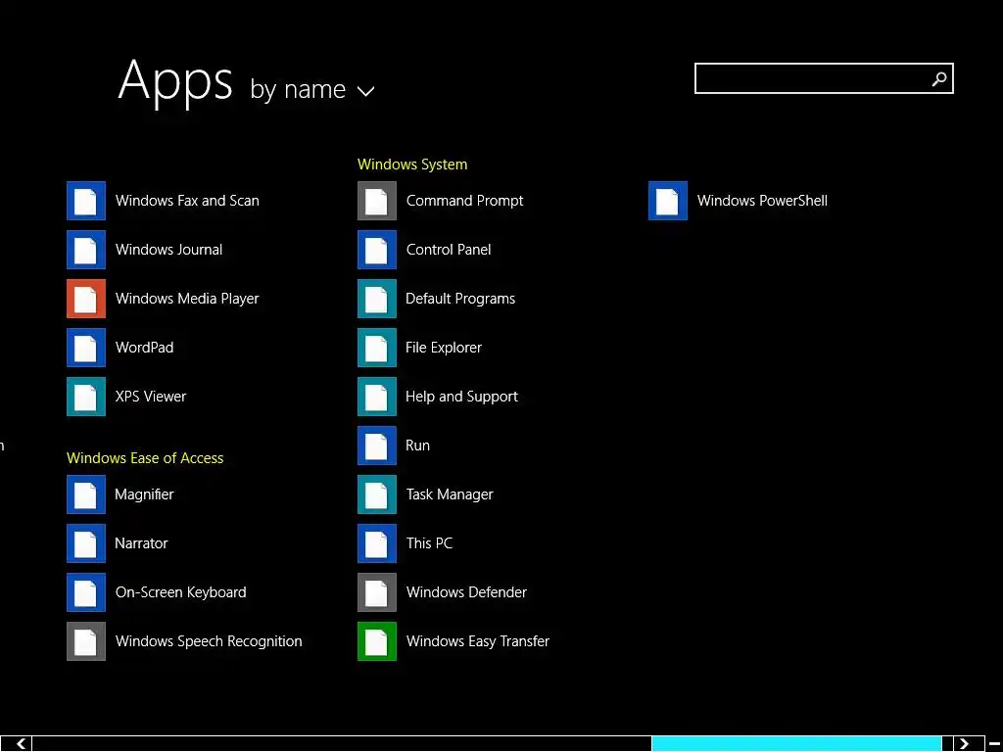Click 'Windows Speech Recognition' text
Viewport: 1003px width, 752px height.
(209, 641)
